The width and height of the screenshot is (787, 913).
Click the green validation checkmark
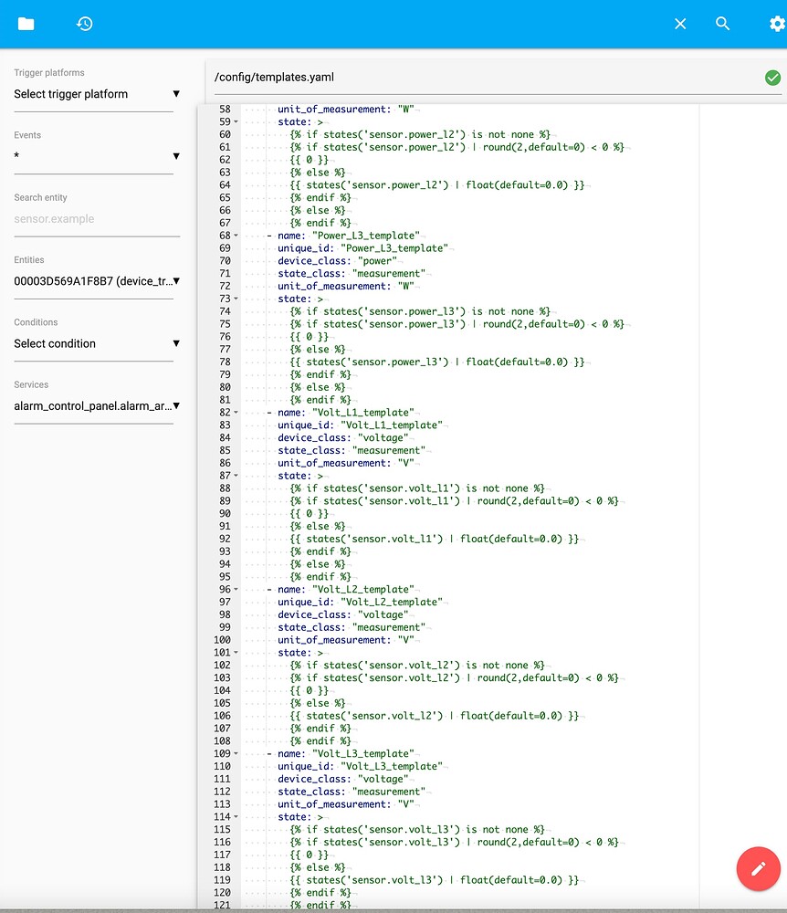pyautogui.click(x=772, y=78)
